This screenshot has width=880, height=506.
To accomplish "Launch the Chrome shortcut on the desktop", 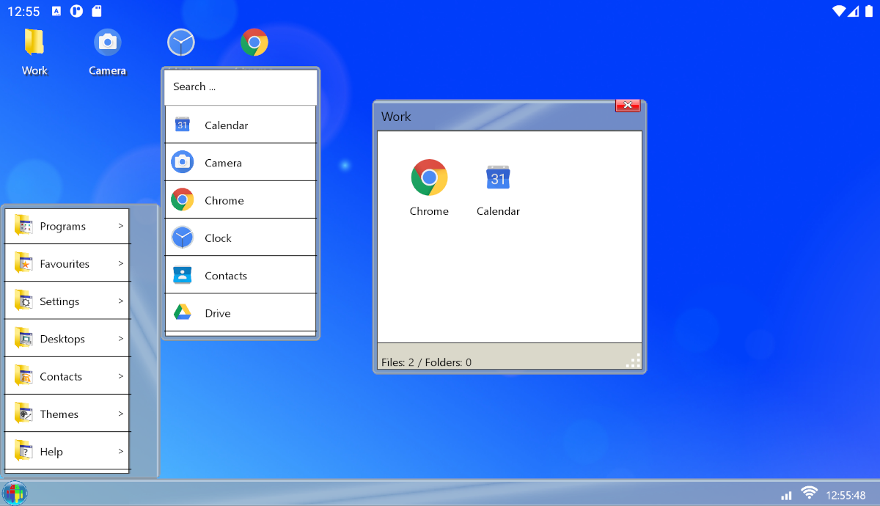I will (x=254, y=43).
